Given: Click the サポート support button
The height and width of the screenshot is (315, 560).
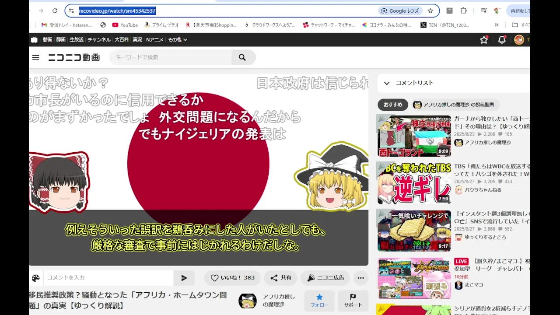Looking at the screenshot, I should click(x=353, y=301).
